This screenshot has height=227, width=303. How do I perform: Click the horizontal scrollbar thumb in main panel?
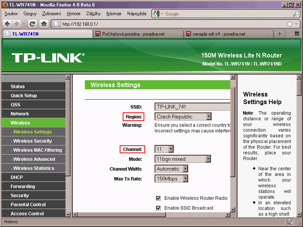pyautogui.click(x=122, y=215)
